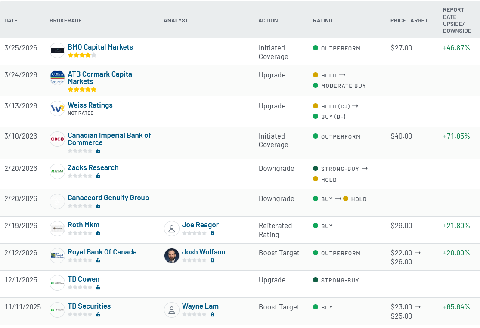Image resolution: width=480 pixels, height=328 pixels.
Task: Open analyst Joe Reagor's profile link
Action: (200, 225)
